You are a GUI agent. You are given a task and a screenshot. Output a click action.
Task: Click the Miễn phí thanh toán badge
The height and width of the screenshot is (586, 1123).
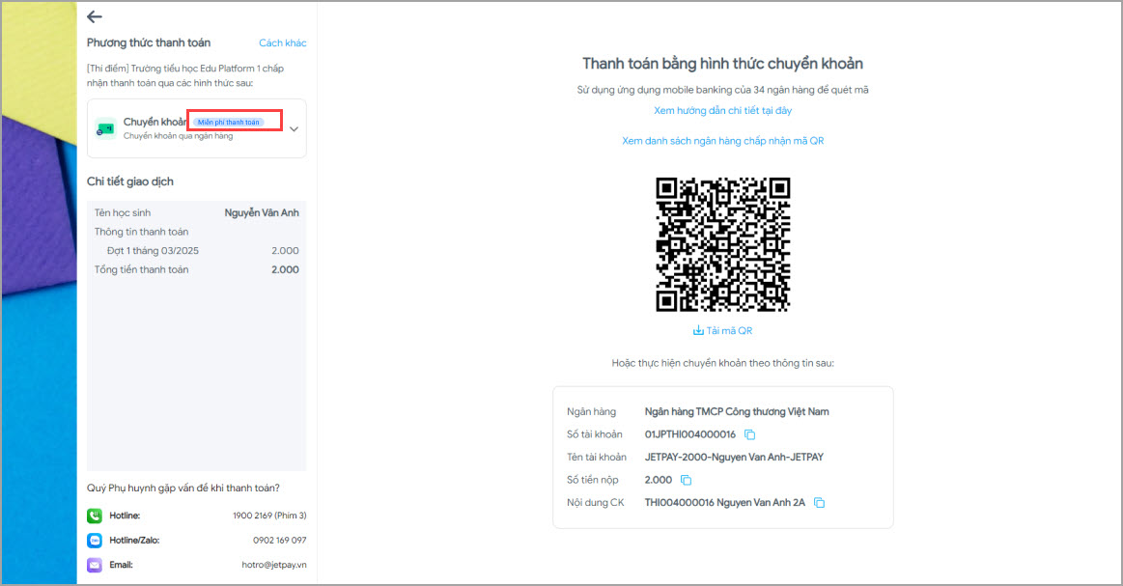[229, 123]
